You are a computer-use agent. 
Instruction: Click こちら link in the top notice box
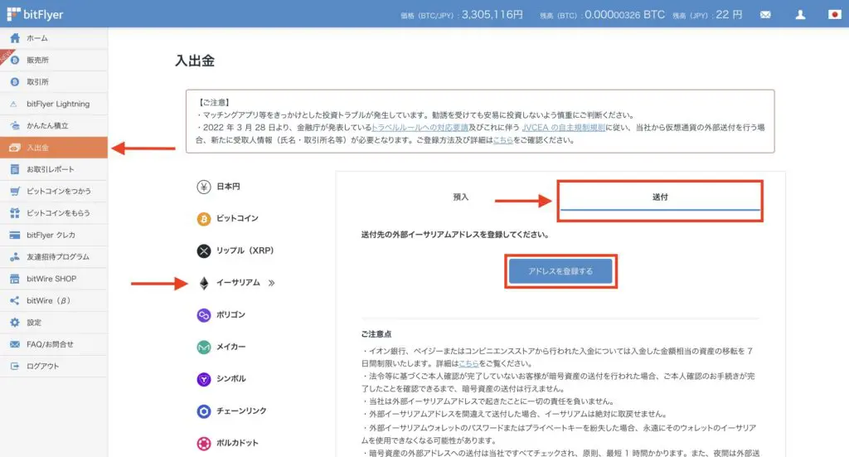click(x=503, y=140)
